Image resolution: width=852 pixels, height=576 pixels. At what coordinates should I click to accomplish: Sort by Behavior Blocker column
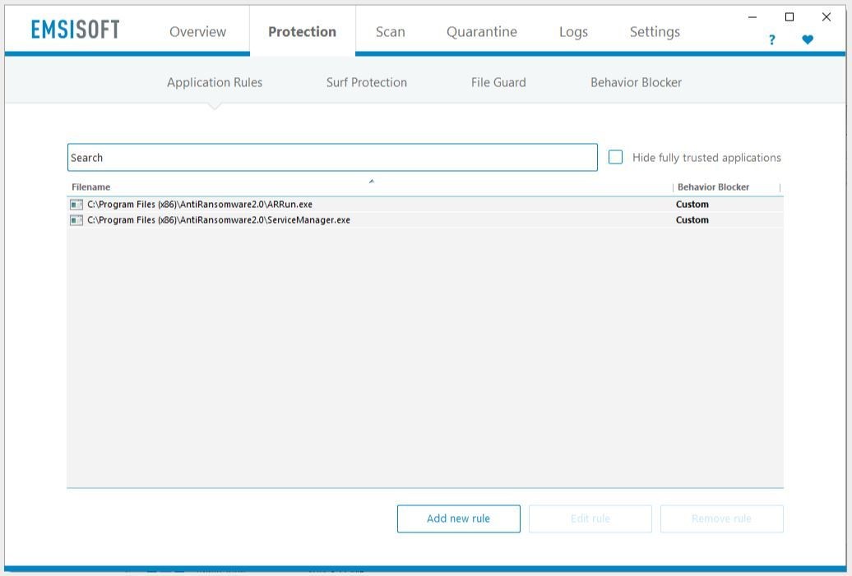pos(713,187)
